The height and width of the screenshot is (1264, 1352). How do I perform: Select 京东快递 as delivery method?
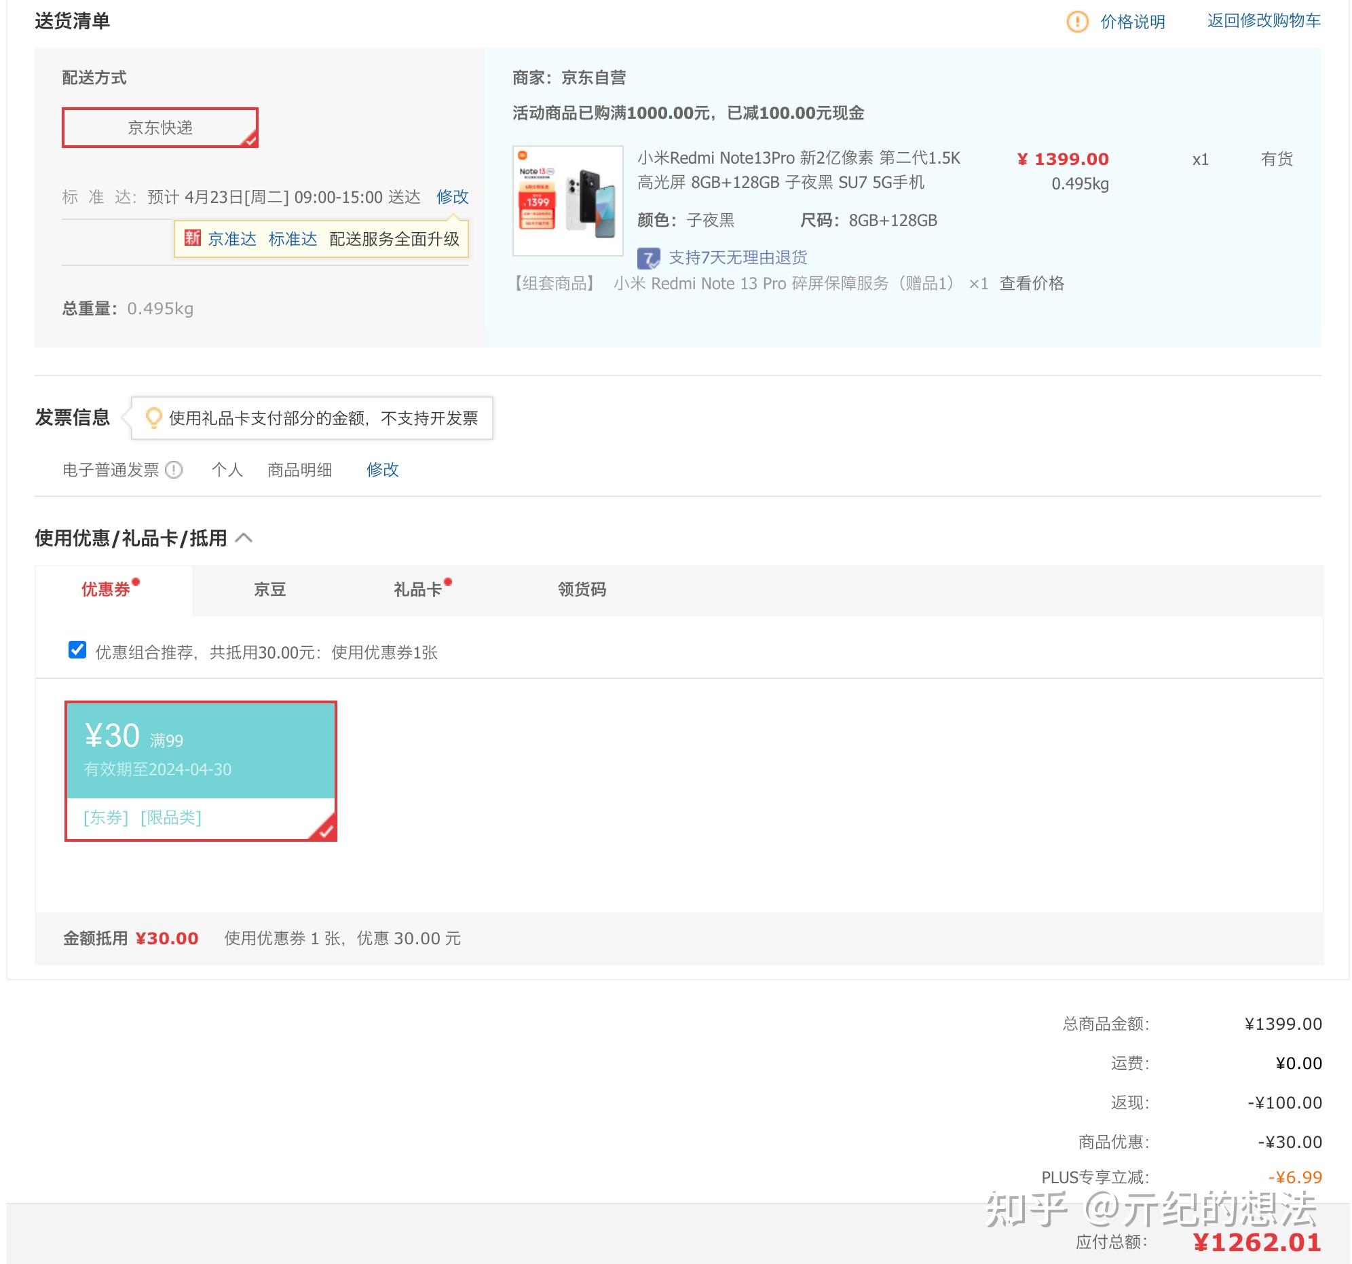tap(159, 127)
